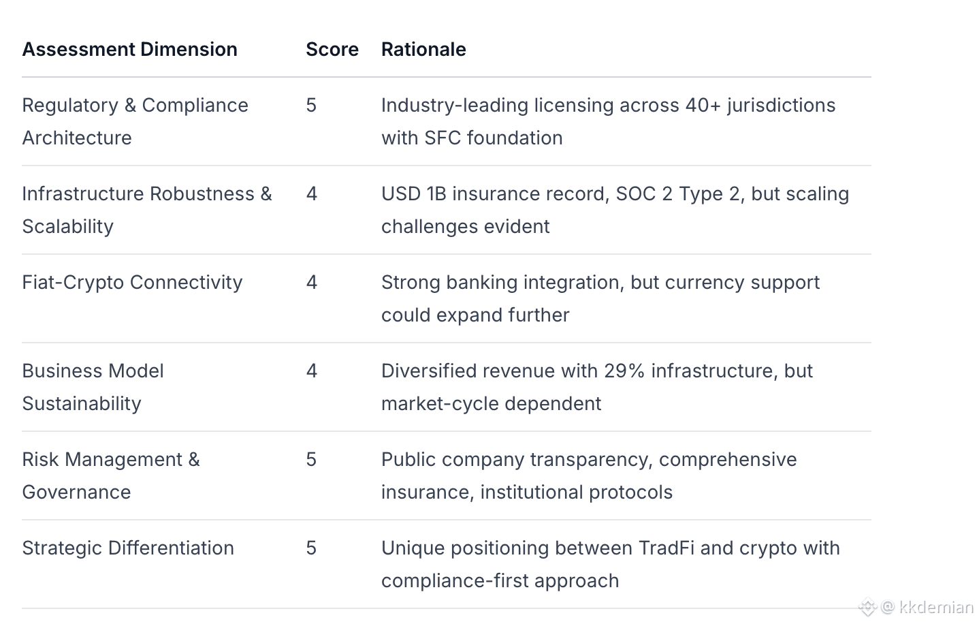Select the Strategic Differentiation row label
The width and height of the screenshot is (979, 624).
(128, 548)
